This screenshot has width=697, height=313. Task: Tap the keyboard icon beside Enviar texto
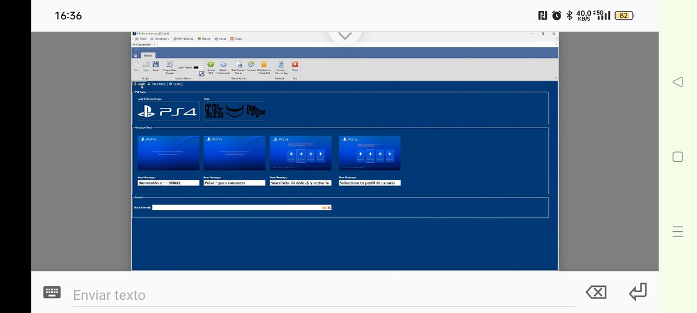tap(52, 292)
